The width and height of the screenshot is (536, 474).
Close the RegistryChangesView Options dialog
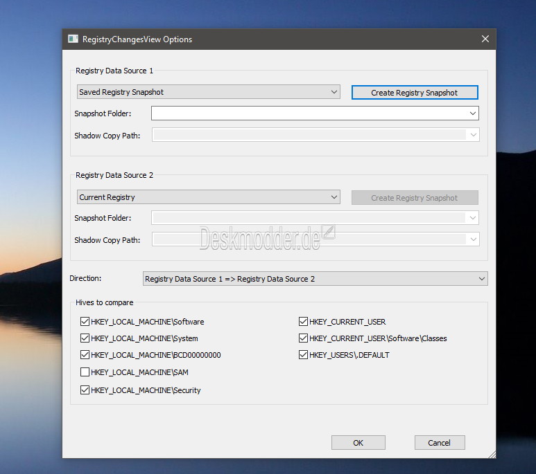485,39
